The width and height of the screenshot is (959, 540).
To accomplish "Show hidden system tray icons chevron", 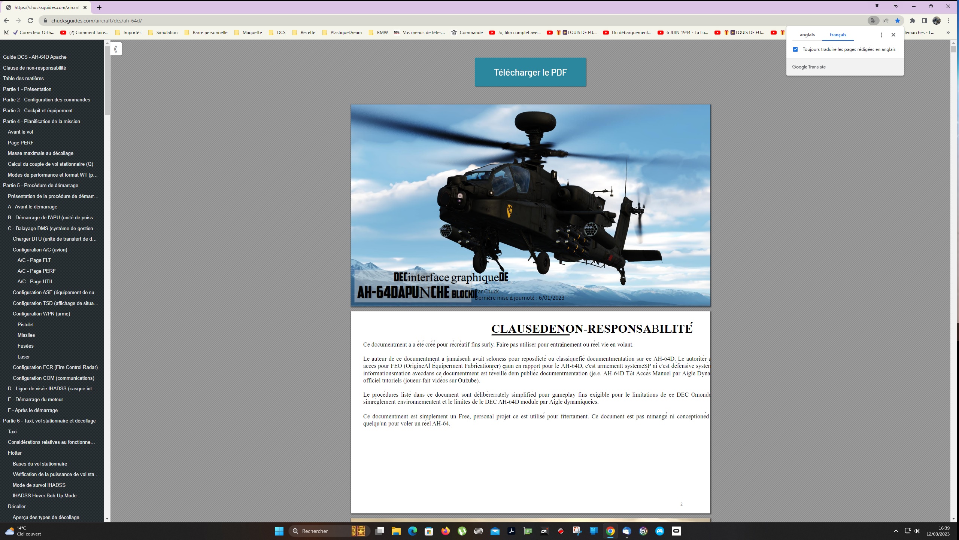I will (x=896, y=531).
